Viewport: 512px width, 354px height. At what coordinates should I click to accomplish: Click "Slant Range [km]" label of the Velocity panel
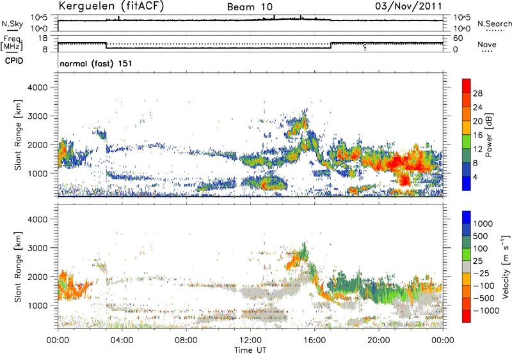click(x=18, y=267)
